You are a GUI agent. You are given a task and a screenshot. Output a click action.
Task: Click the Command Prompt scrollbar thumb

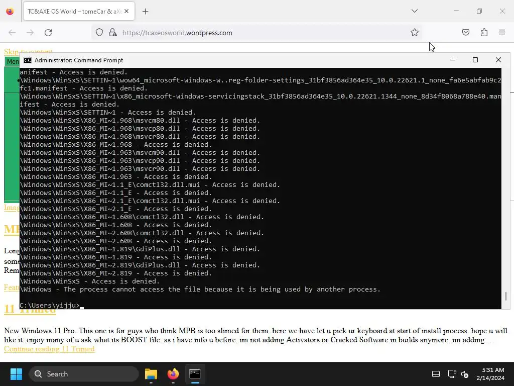[506, 296]
